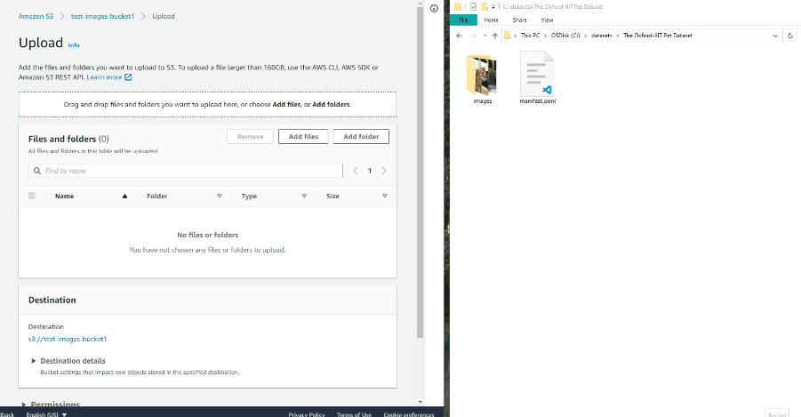Click the Explorer back arrow
Viewport: 801px width, 417px height.
point(458,36)
